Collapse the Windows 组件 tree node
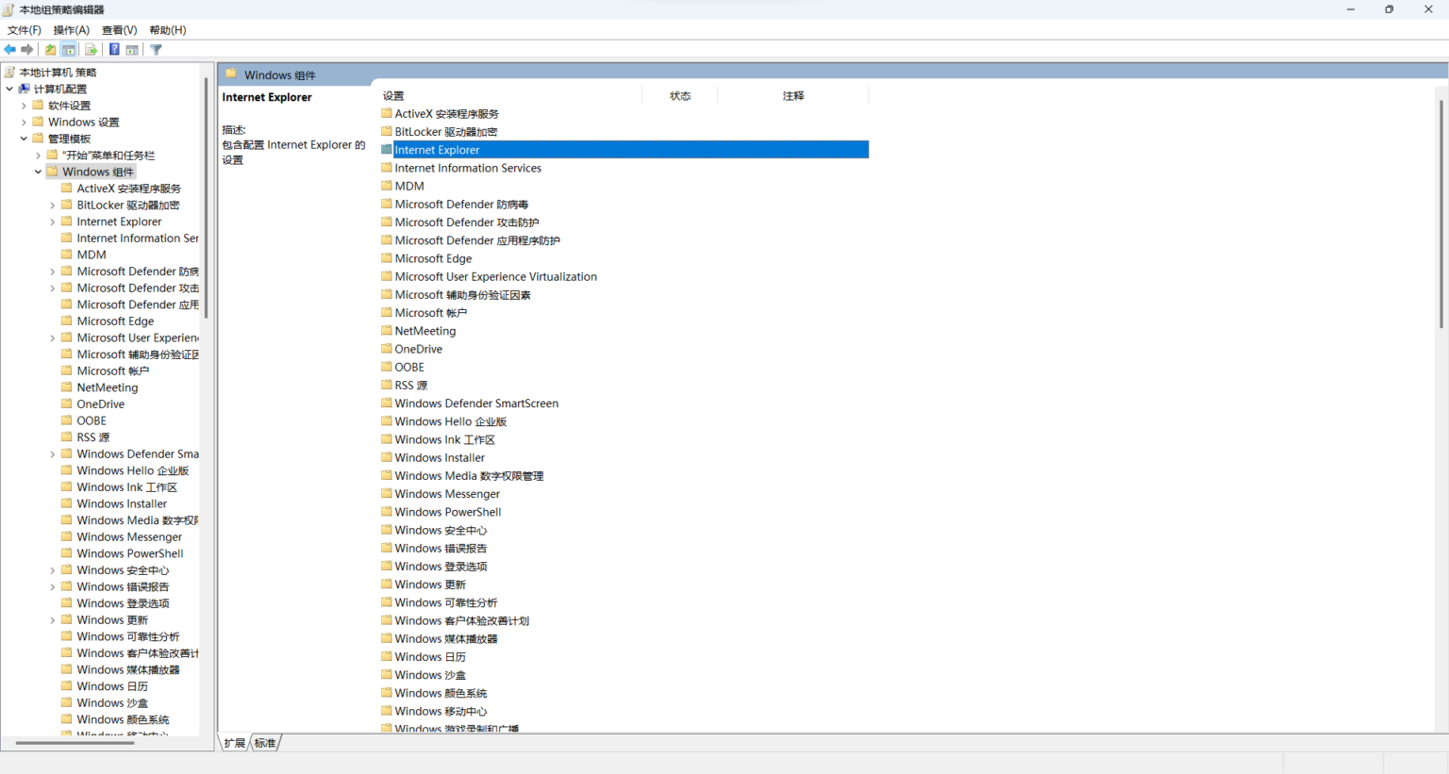 click(39, 171)
